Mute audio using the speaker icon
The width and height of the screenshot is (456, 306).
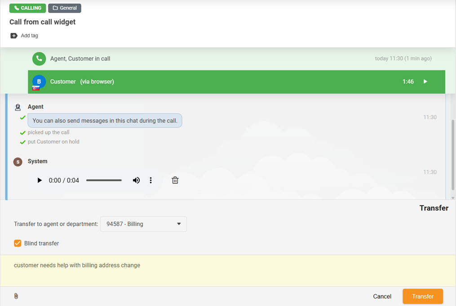(x=136, y=180)
